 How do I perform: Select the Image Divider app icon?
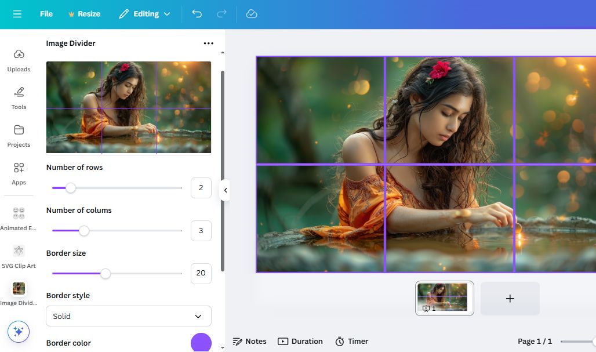[x=19, y=289]
